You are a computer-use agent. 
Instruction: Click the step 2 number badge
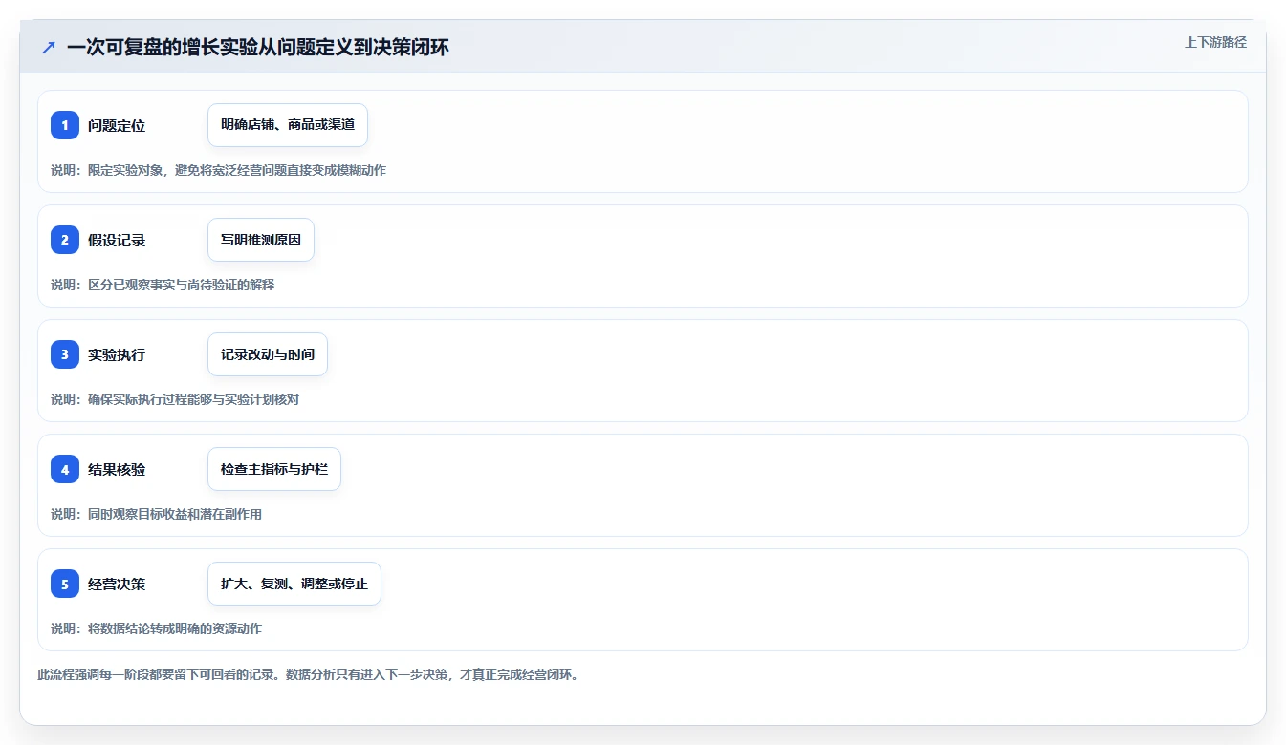coord(65,240)
